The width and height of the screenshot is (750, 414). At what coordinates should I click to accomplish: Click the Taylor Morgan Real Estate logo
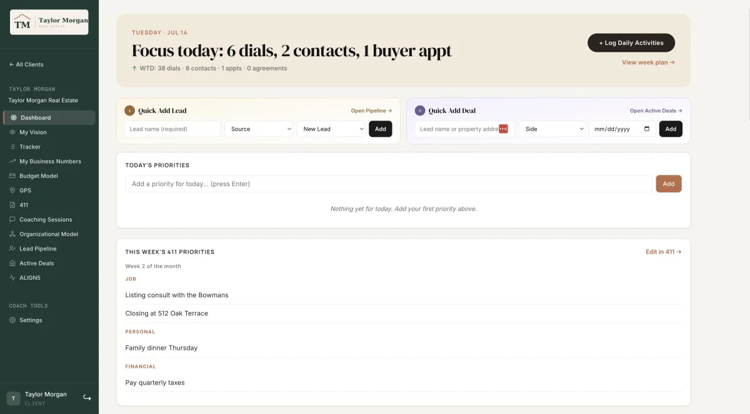click(49, 22)
